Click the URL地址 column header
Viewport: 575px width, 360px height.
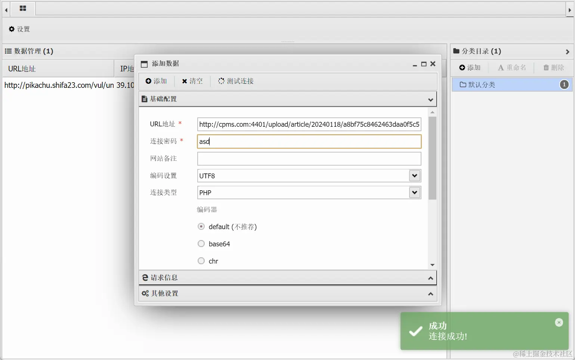pyautogui.click(x=58, y=69)
